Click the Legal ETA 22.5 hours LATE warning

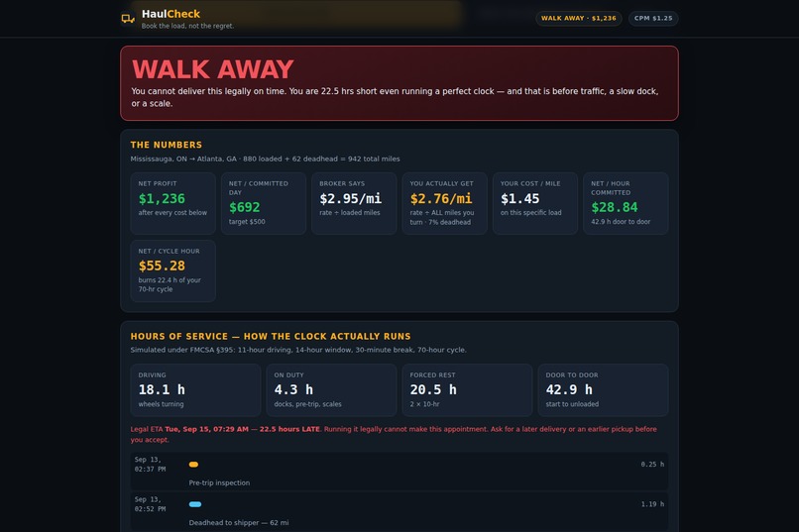(x=394, y=434)
